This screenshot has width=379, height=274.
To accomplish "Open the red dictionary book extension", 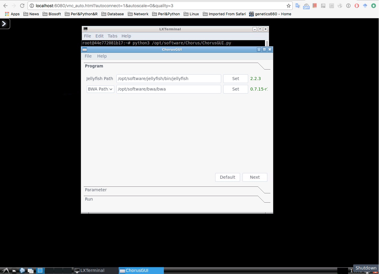I will pos(314,6).
